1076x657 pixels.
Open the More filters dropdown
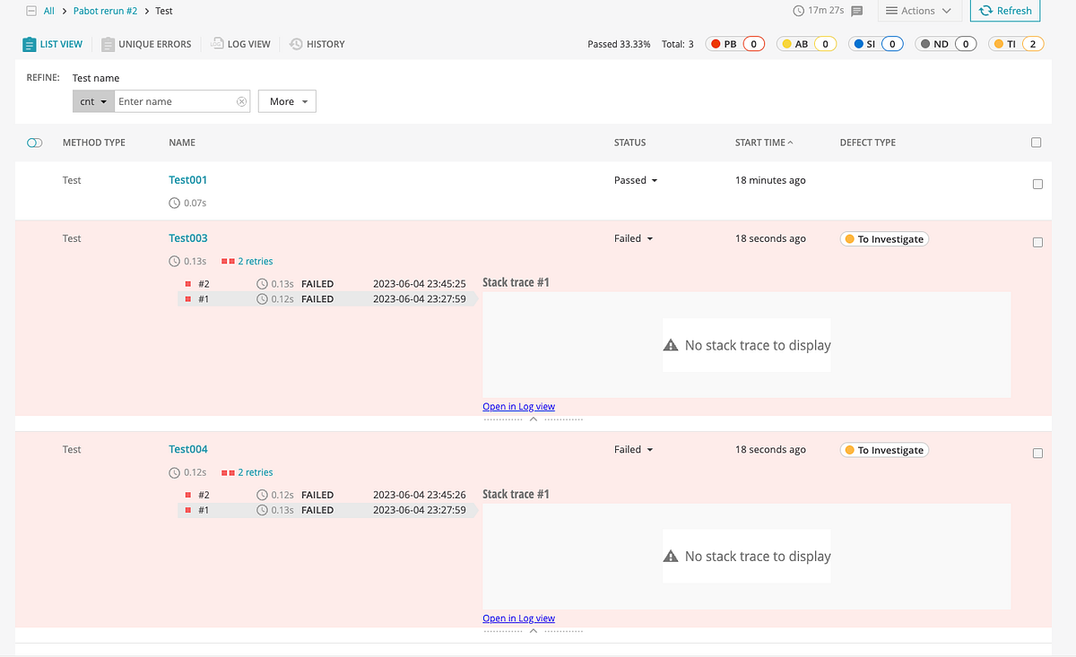pyautogui.click(x=286, y=101)
